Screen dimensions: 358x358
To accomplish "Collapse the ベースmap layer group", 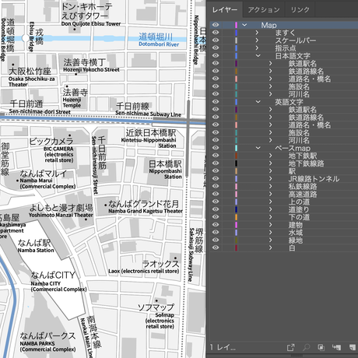I will pyautogui.click(x=258, y=148).
